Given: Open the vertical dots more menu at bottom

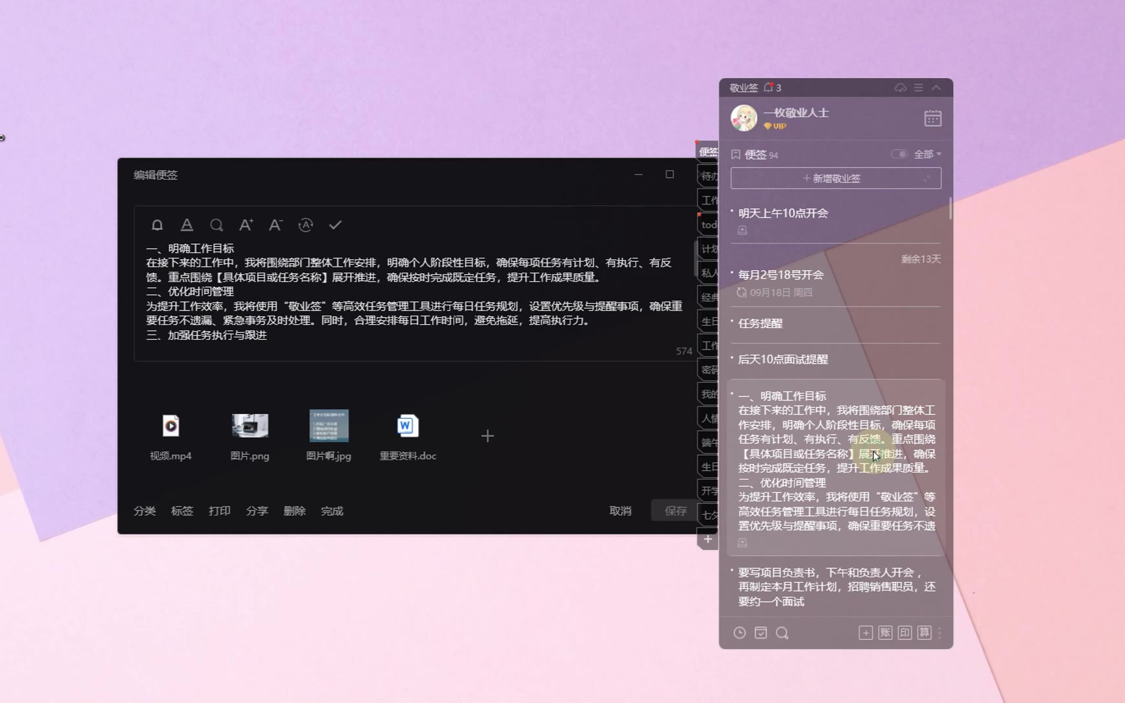Looking at the screenshot, I should [x=939, y=633].
